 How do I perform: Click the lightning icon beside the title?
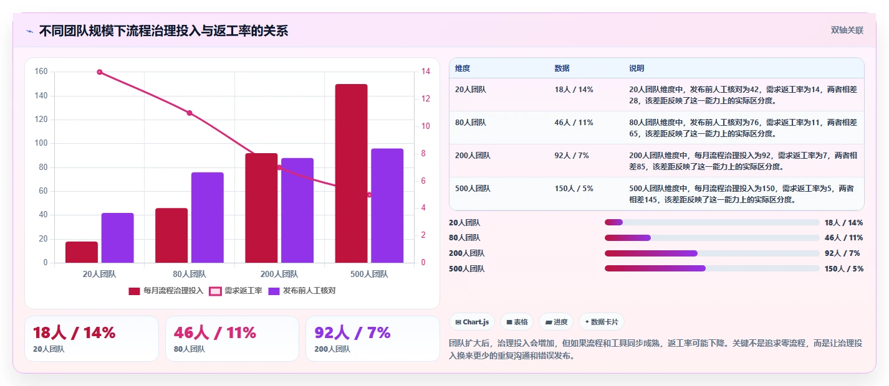(x=29, y=31)
